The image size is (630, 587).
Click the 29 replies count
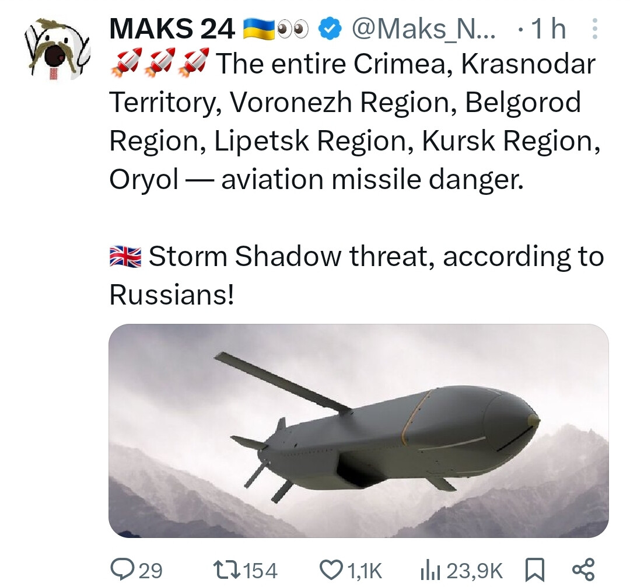150,571
